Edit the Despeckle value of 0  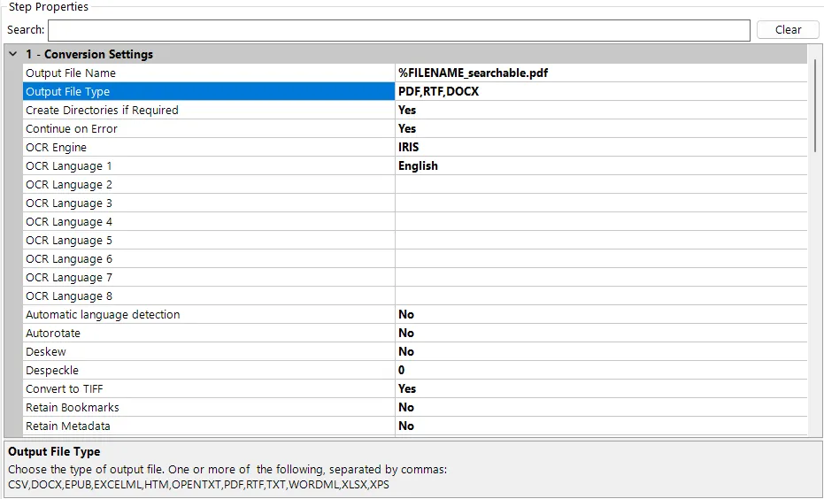click(x=601, y=371)
